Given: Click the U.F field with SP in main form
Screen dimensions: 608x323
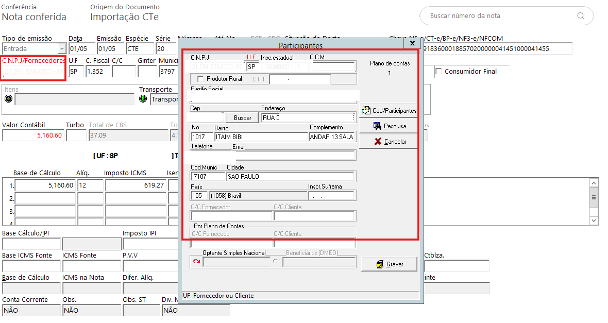Looking at the screenshot, I should [76, 71].
